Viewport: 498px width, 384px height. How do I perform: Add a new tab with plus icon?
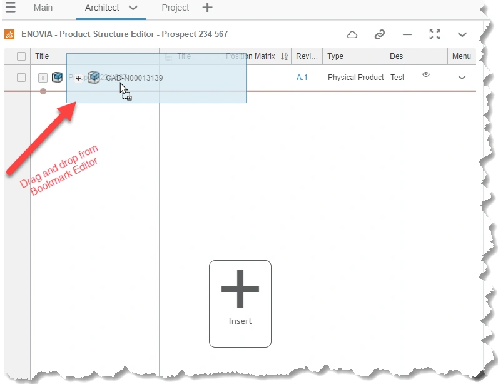pyautogui.click(x=207, y=8)
